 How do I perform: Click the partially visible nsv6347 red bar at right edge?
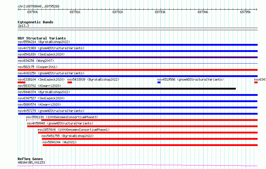point(256,82)
